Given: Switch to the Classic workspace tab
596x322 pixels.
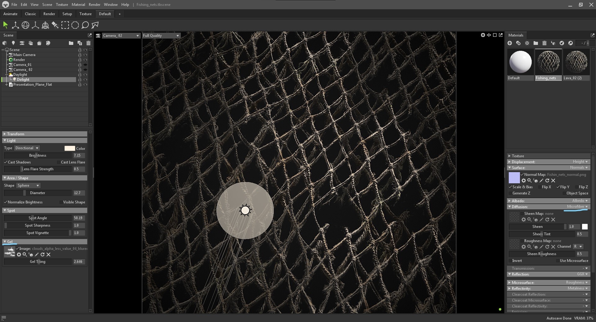Looking at the screenshot, I should [x=30, y=14].
